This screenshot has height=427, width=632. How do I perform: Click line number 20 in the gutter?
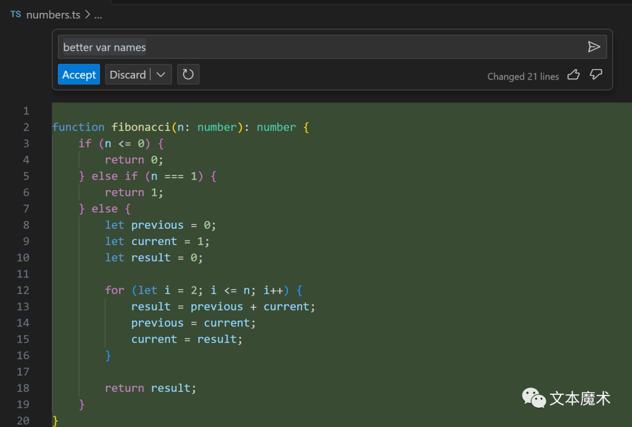(23, 421)
